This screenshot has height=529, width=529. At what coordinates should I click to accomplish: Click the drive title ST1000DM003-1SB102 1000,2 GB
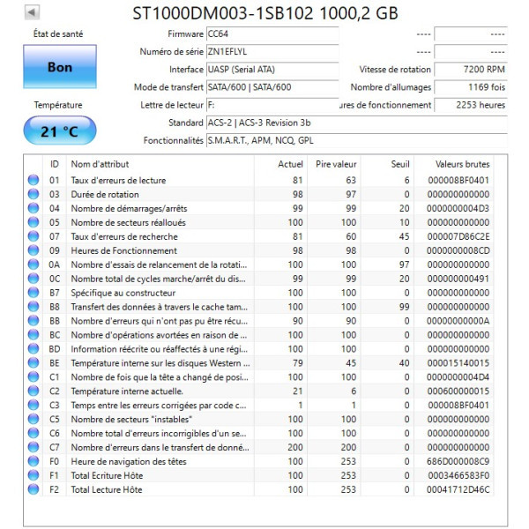point(265,13)
